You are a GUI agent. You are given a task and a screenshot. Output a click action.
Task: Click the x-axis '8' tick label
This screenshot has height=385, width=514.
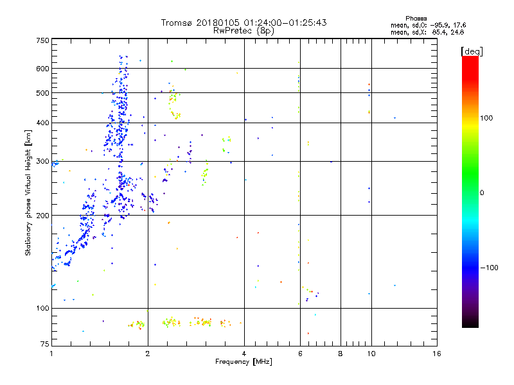[x=341, y=354]
